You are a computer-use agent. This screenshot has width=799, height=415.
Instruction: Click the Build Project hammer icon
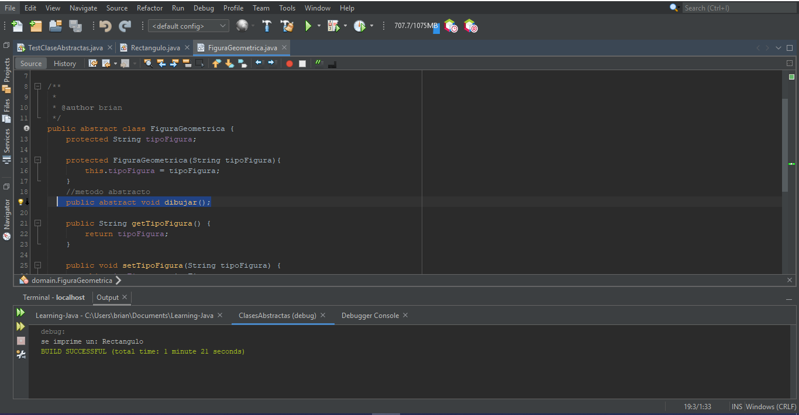[x=267, y=26]
